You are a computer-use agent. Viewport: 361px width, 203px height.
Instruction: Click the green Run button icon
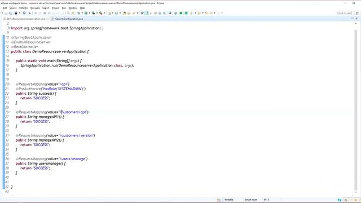(86, 13)
